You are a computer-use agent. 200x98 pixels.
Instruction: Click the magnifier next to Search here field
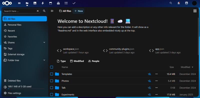44,11
